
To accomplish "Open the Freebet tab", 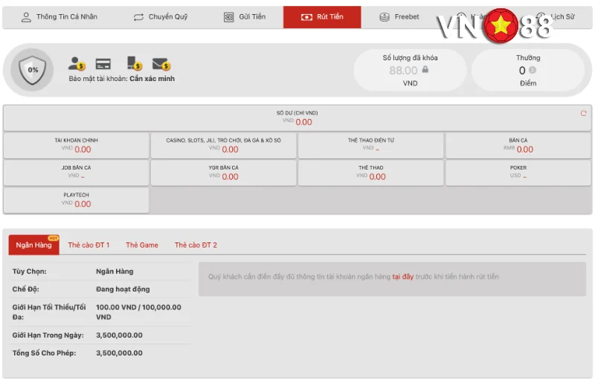I will [x=399, y=17].
